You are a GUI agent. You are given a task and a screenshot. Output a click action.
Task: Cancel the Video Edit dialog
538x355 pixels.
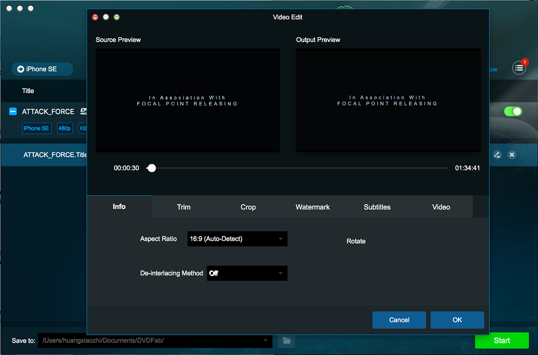(x=399, y=320)
